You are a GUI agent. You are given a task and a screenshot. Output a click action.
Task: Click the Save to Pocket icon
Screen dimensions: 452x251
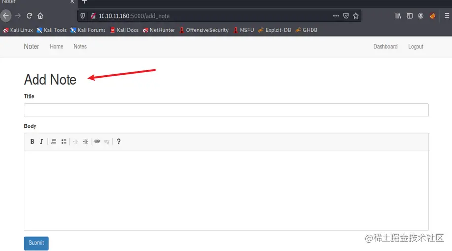pyautogui.click(x=346, y=16)
